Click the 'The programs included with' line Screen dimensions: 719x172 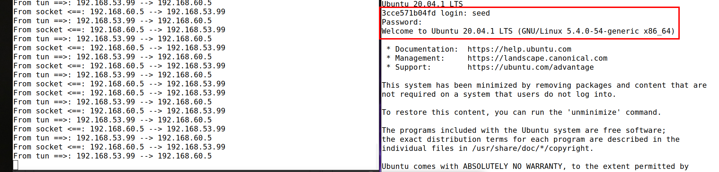pyautogui.click(x=524, y=130)
